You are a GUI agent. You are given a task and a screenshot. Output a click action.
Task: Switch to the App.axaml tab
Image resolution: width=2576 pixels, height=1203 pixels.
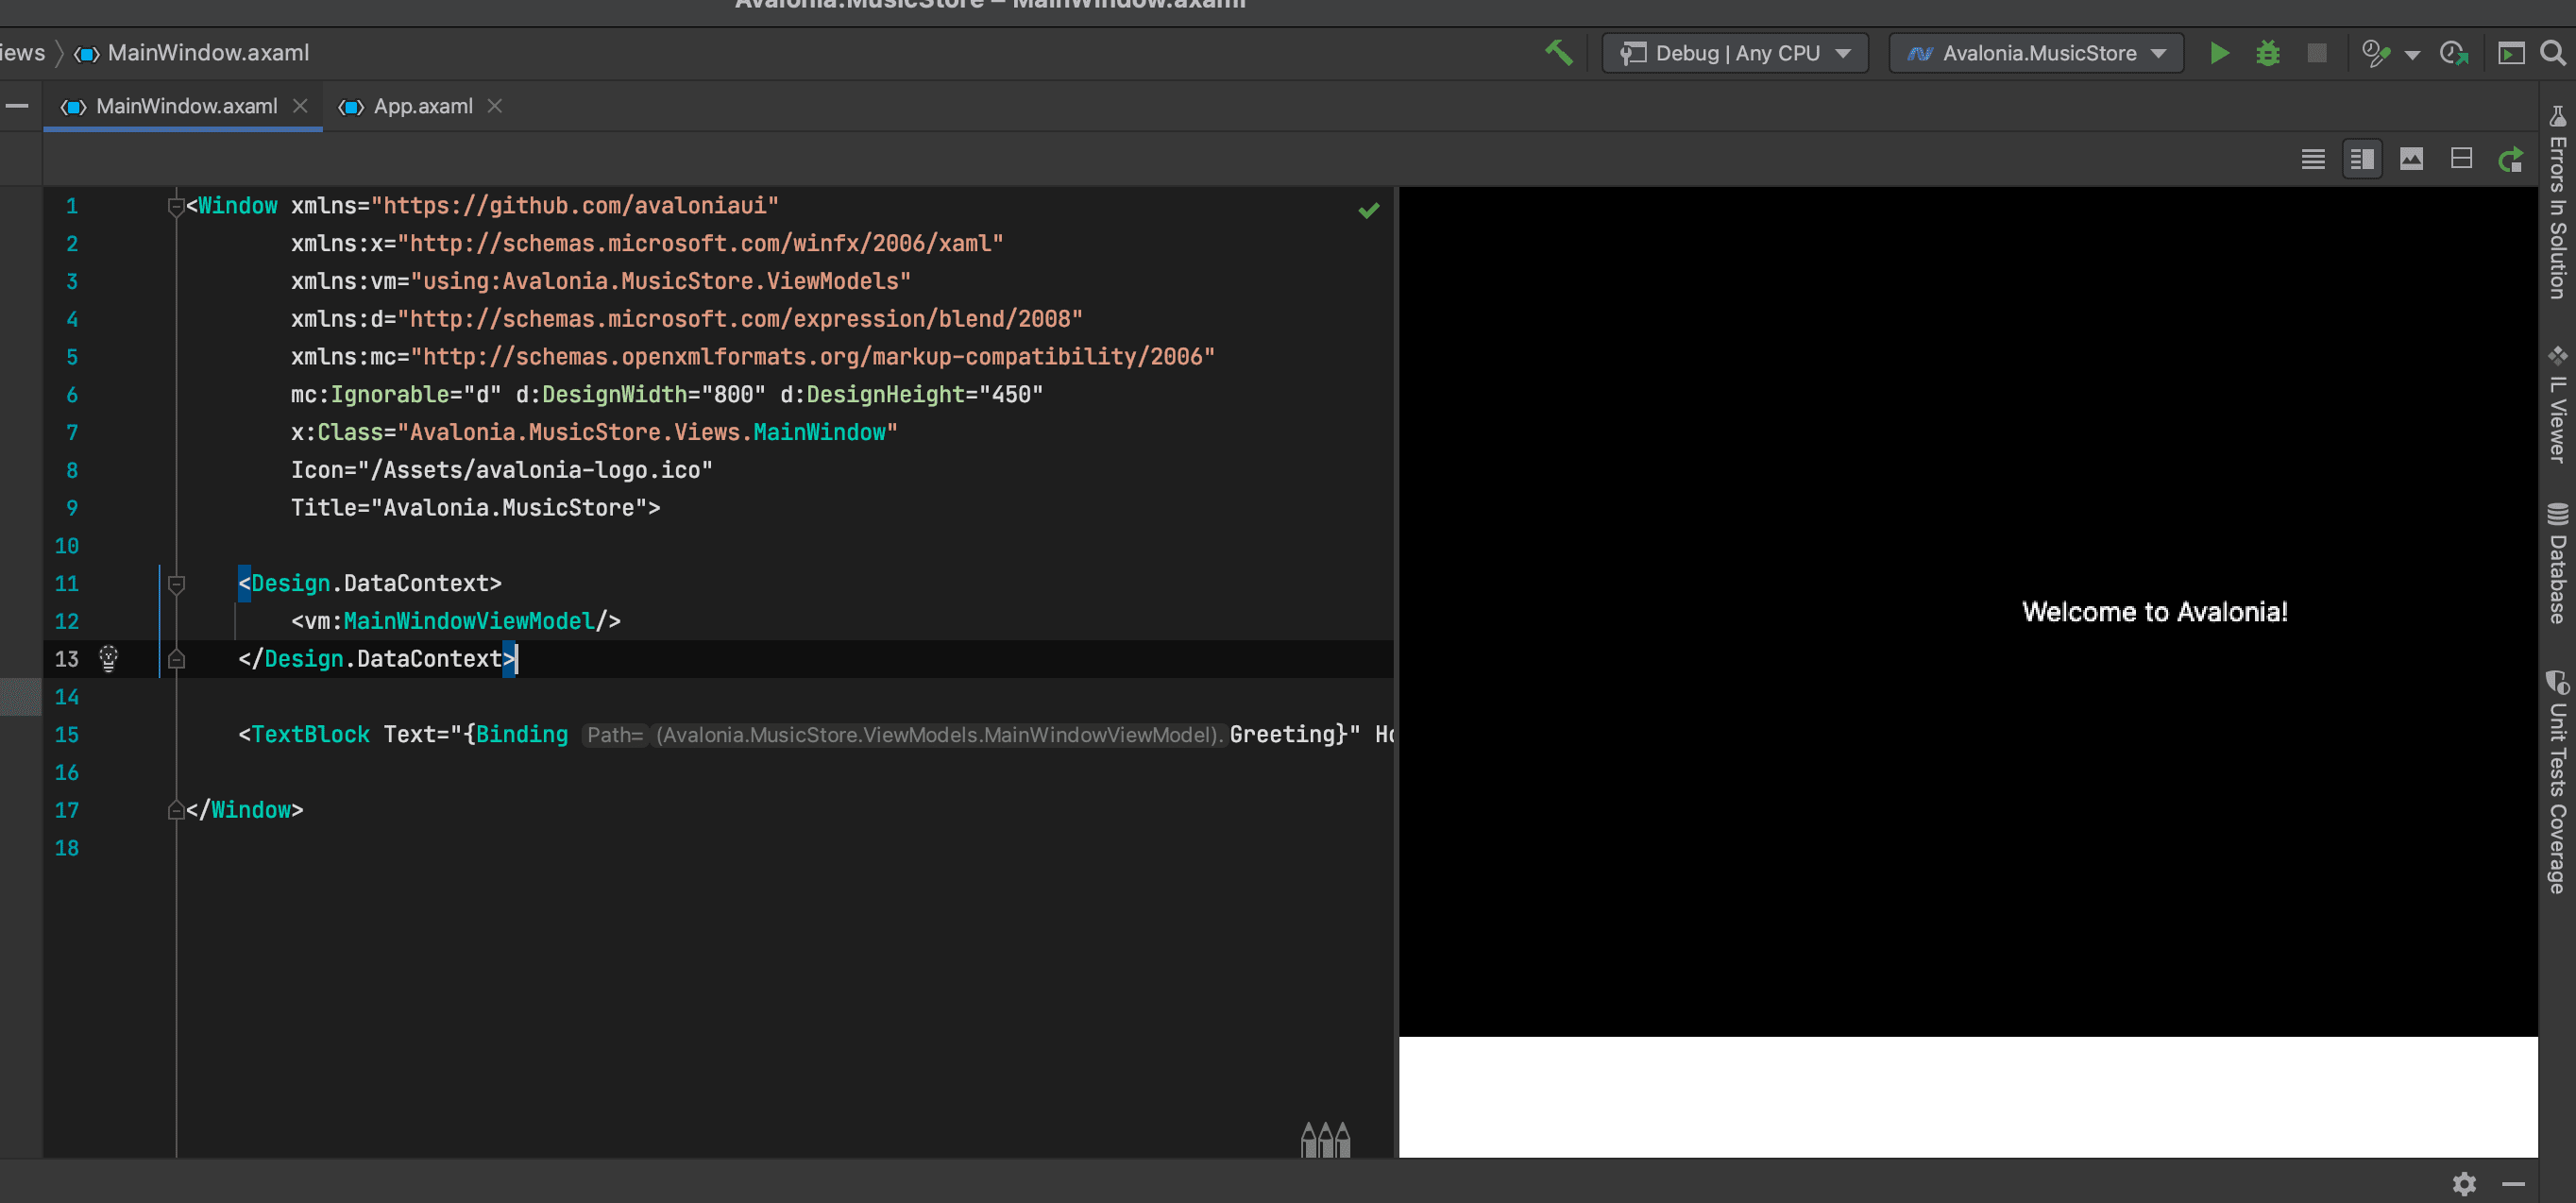pos(422,106)
